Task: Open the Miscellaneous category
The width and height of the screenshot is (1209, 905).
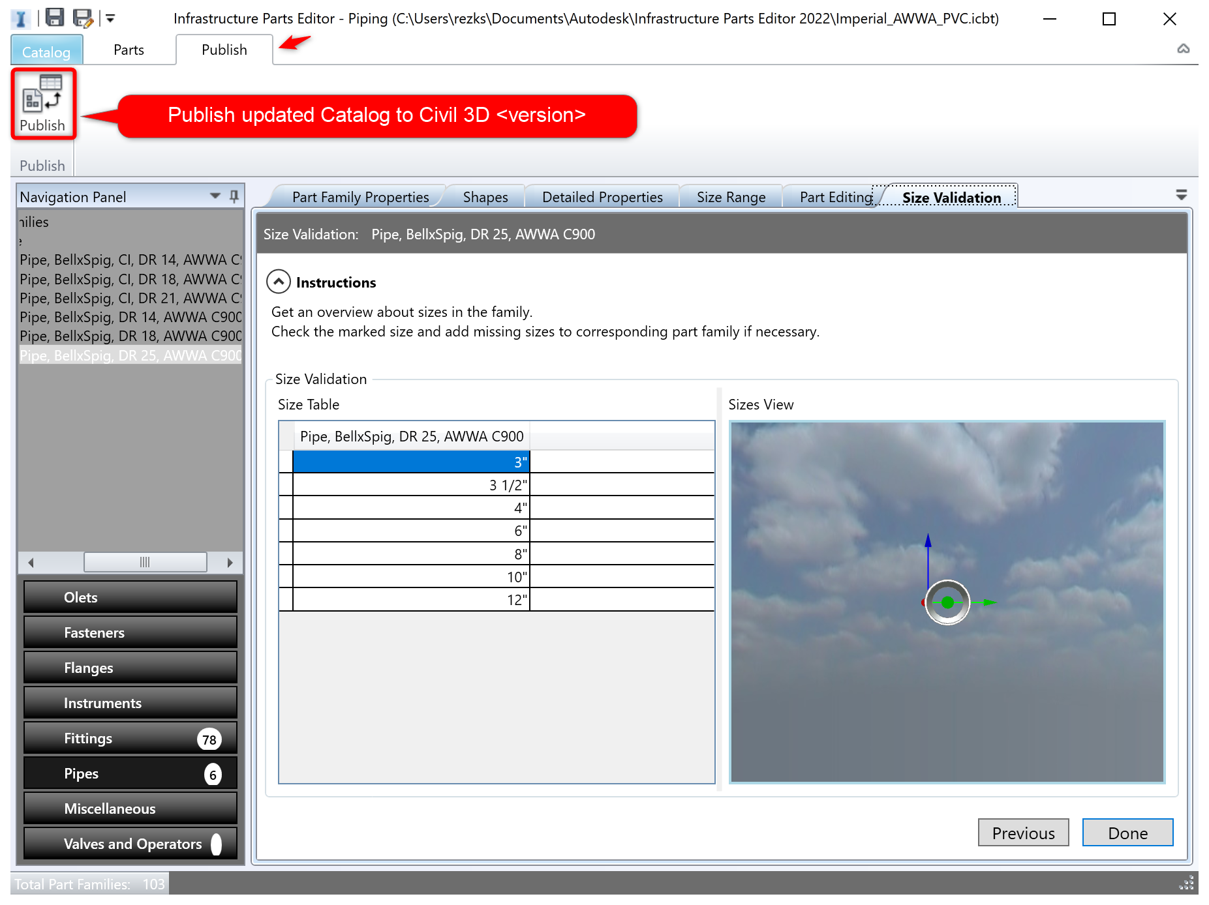Action: [130, 809]
